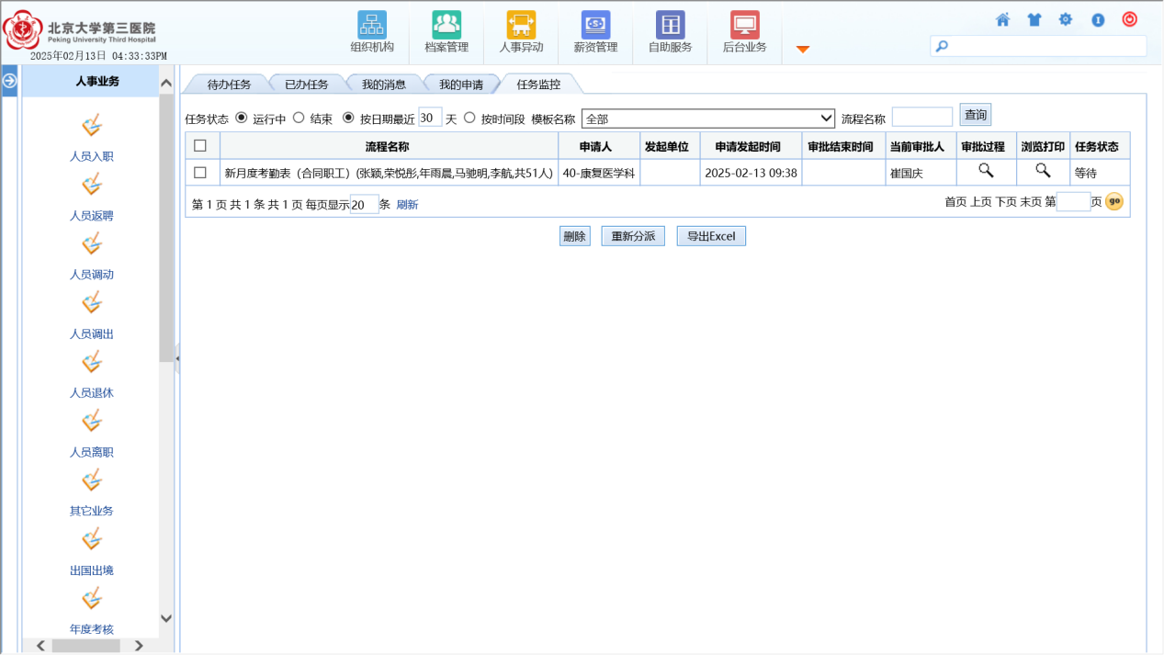Click the sidebar vertical scrollbar thumb
This screenshot has width=1164, height=655.
[166, 230]
